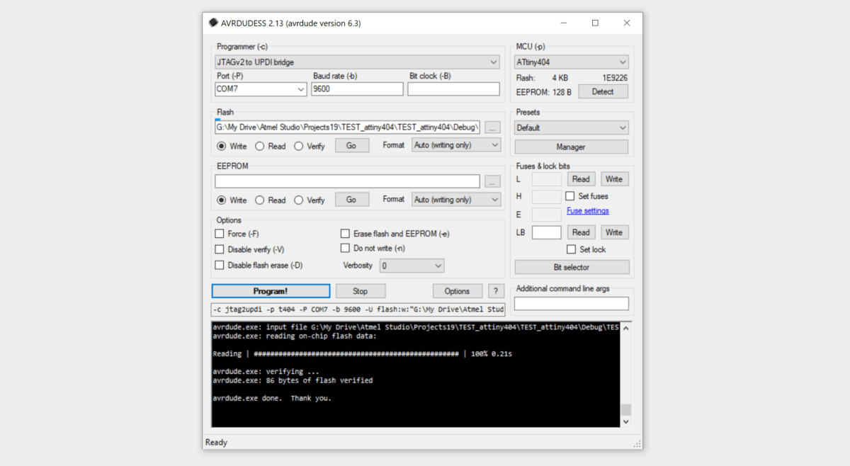This screenshot has height=466, width=850.
Task: Click the console scrollbar up arrow
Action: [x=625, y=329]
